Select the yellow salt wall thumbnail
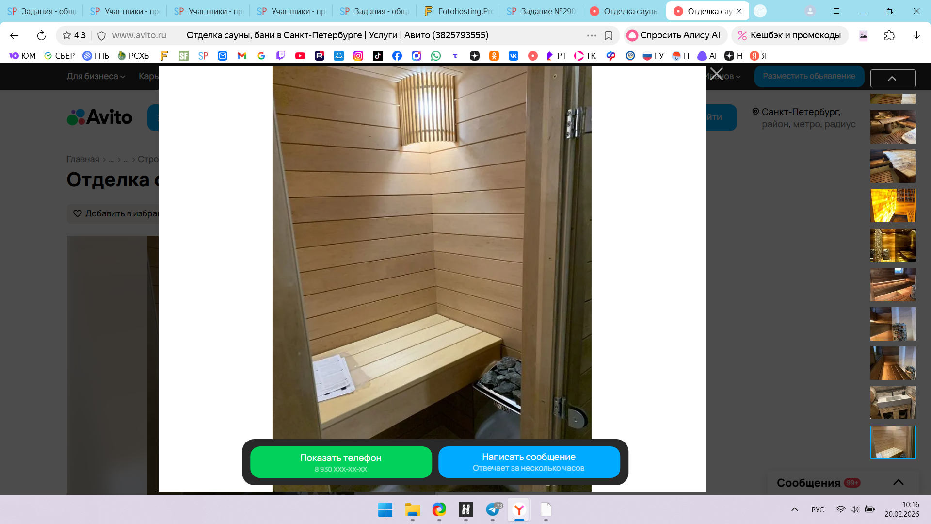This screenshot has width=931, height=524. pyautogui.click(x=893, y=206)
